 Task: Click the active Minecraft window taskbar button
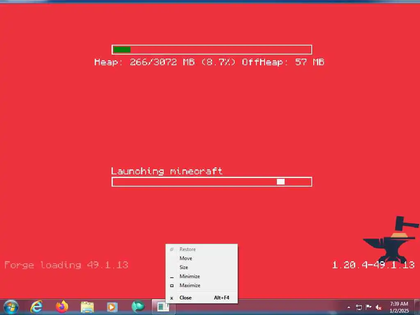[163, 307]
